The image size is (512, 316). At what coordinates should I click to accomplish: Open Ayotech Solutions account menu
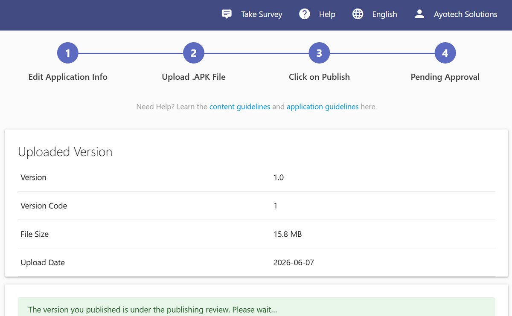pyautogui.click(x=465, y=14)
